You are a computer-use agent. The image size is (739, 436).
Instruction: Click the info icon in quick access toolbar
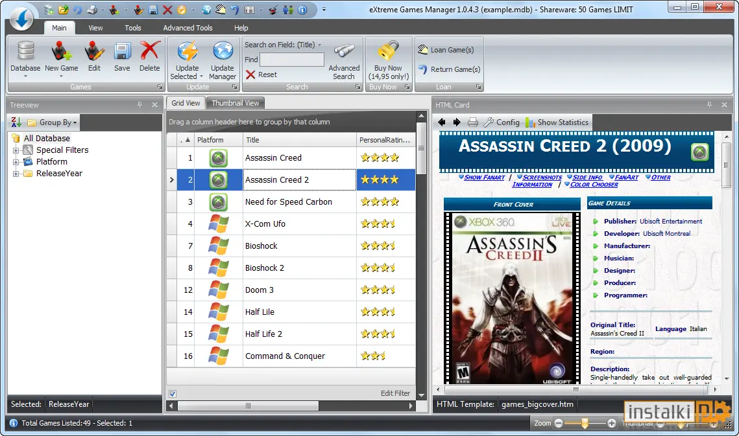(x=302, y=10)
